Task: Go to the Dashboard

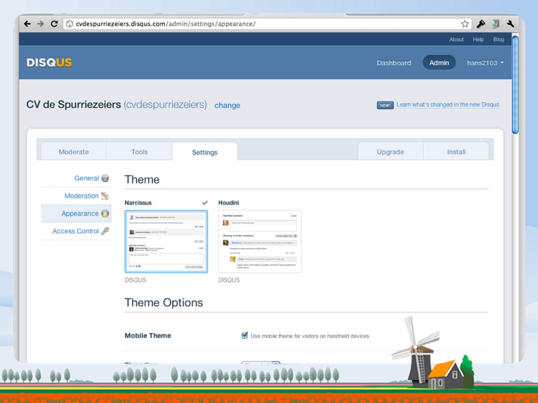Action: tap(394, 63)
